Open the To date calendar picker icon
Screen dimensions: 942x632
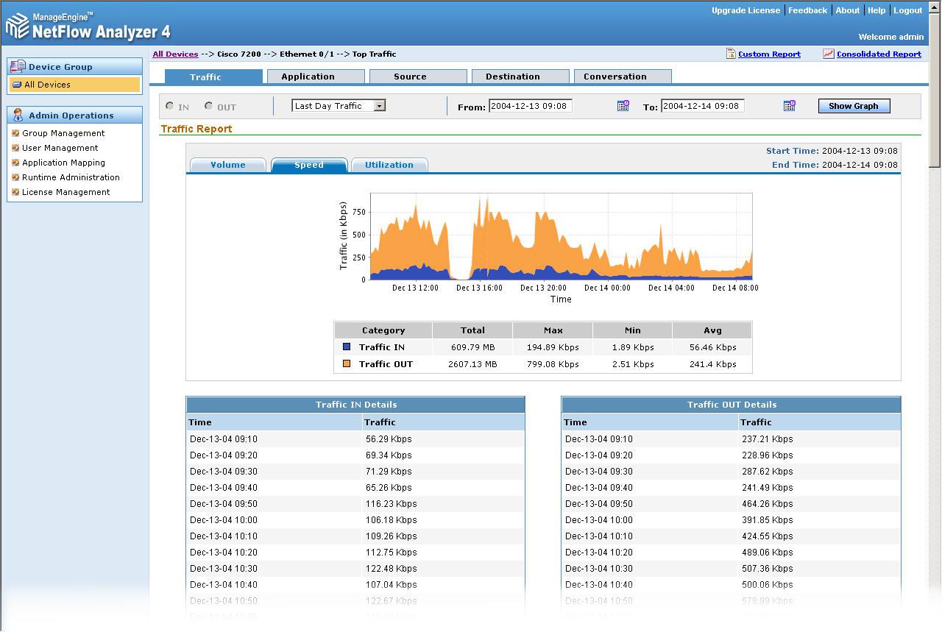click(x=789, y=106)
